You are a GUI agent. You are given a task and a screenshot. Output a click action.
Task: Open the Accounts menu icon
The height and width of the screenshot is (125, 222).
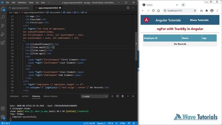[3, 108]
